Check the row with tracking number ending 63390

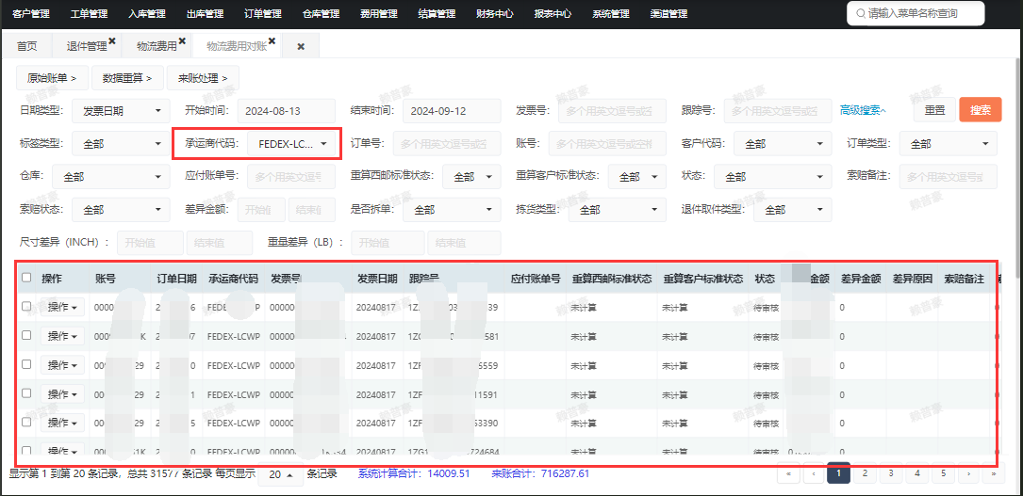(x=26, y=422)
